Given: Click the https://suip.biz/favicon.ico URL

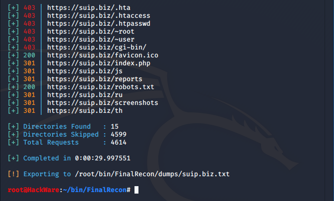Looking at the screenshot, I should (103, 55).
